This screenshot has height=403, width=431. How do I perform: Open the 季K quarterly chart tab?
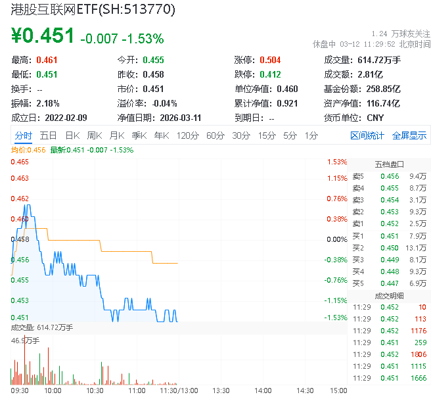[139, 135]
